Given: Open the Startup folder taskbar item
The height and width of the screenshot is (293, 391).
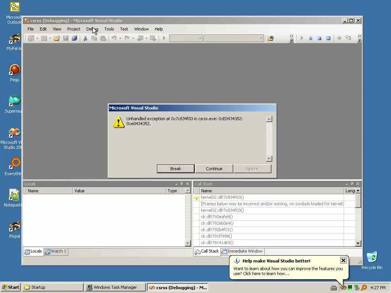Looking at the screenshot, I should coord(52,287).
